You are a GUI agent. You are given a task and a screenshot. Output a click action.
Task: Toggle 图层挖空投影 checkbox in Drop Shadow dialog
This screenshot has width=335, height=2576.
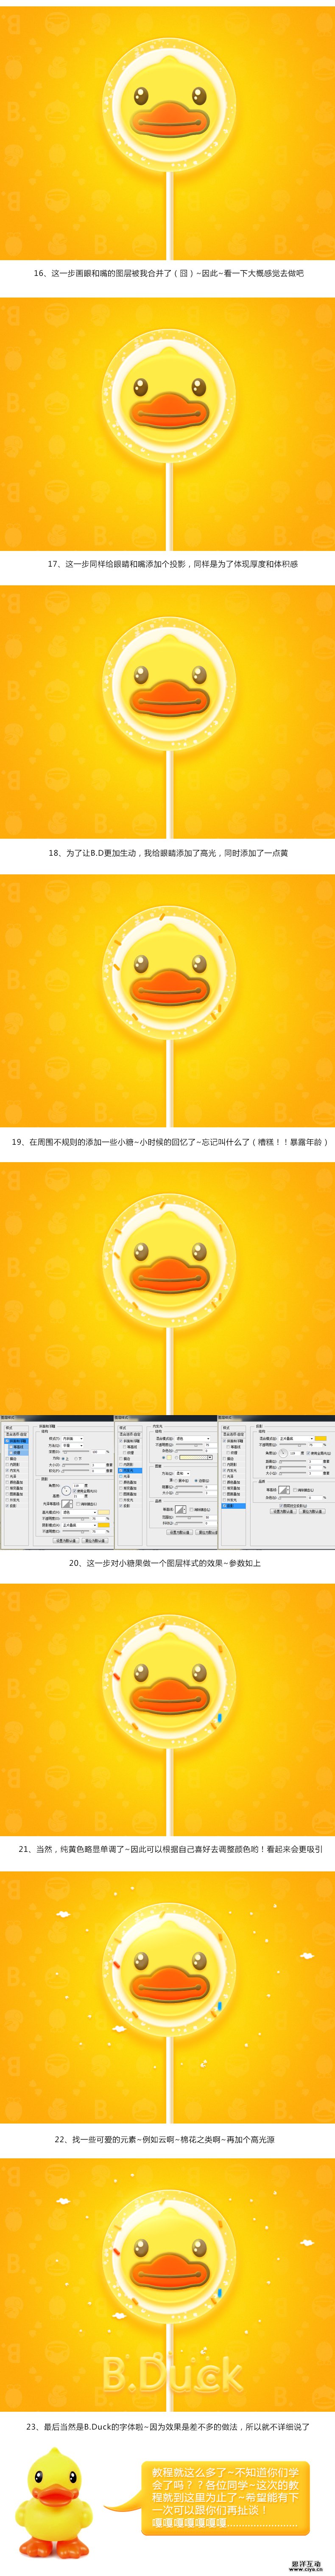(x=281, y=1506)
